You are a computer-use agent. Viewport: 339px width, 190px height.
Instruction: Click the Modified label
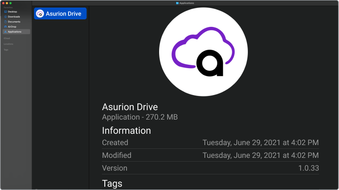point(117,155)
